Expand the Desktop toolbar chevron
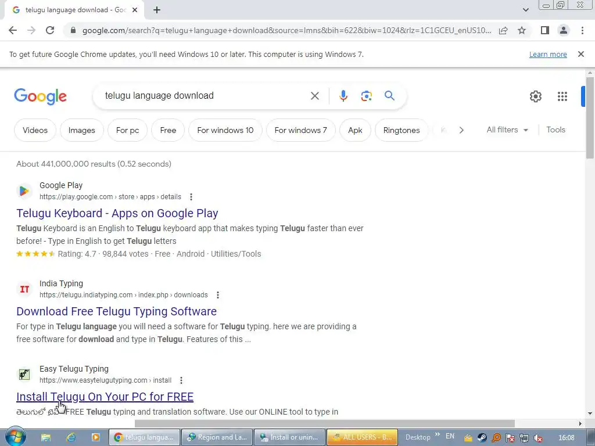This screenshot has width=595, height=446. pyautogui.click(x=438, y=434)
